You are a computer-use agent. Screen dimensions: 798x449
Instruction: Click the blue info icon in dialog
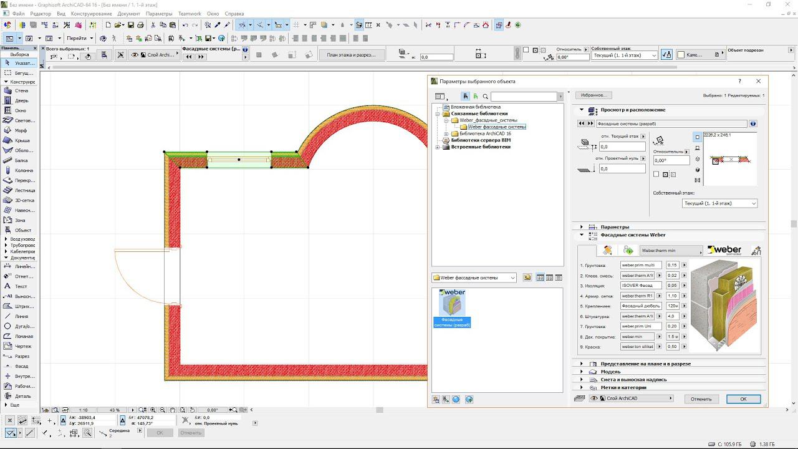(x=752, y=123)
